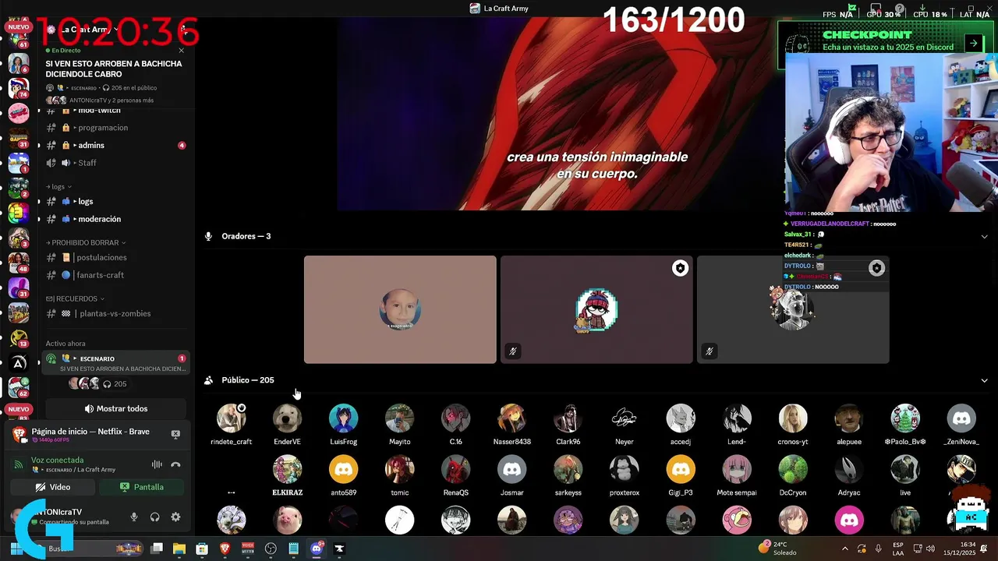
Task: Click anto589 audience avatar
Action: pyautogui.click(x=344, y=470)
